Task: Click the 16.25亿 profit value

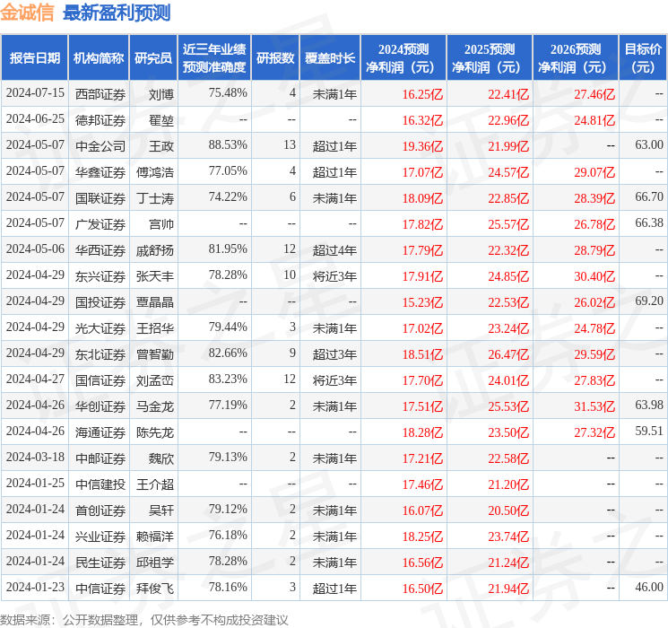Action: click(x=422, y=94)
